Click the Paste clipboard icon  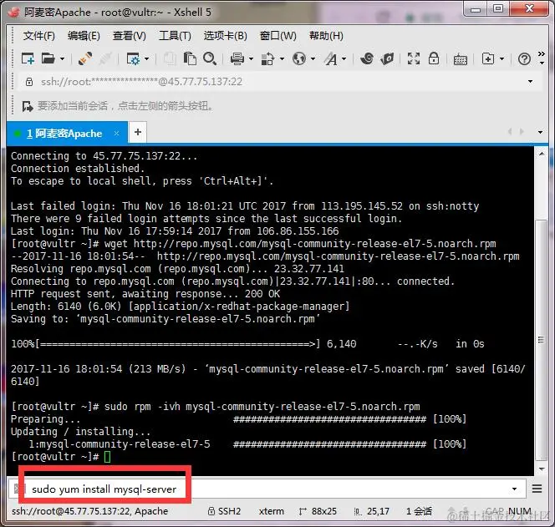(x=190, y=58)
